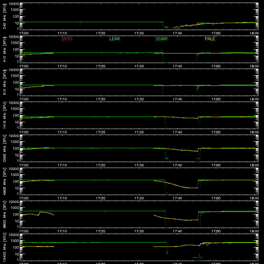Click the yellow PALE station label
This screenshot has height=264, width=264.
pos(210,39)
